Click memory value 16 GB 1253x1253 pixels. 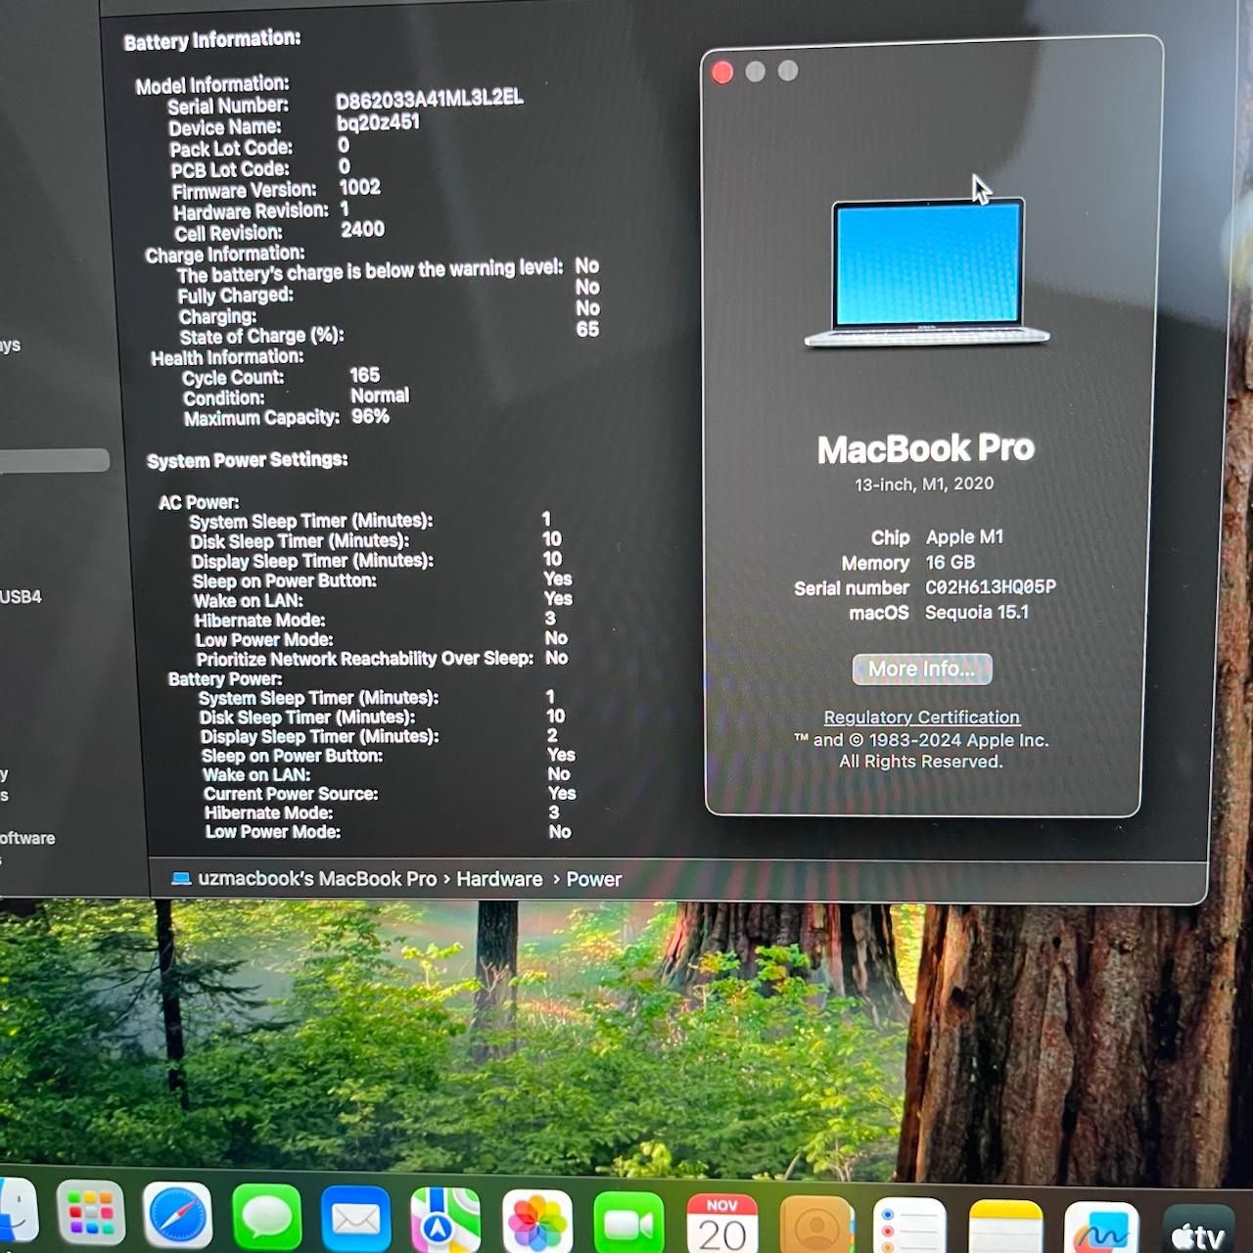tap(951, 562)
